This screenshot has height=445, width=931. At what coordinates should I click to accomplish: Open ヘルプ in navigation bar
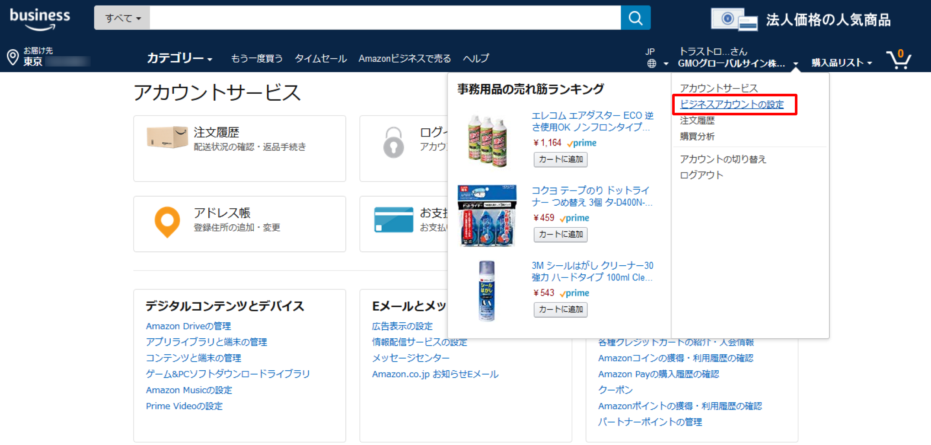coord(476,58)
